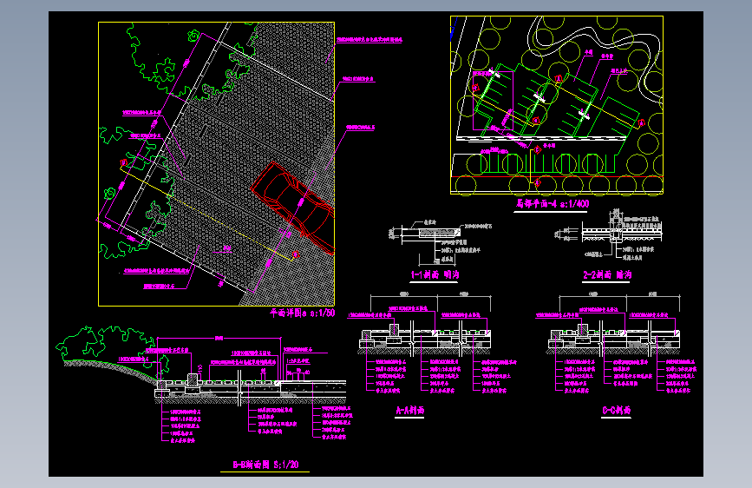Select the A-A cross-section drawing
This screenshot has height=488, width=752.
coord(430,344)
